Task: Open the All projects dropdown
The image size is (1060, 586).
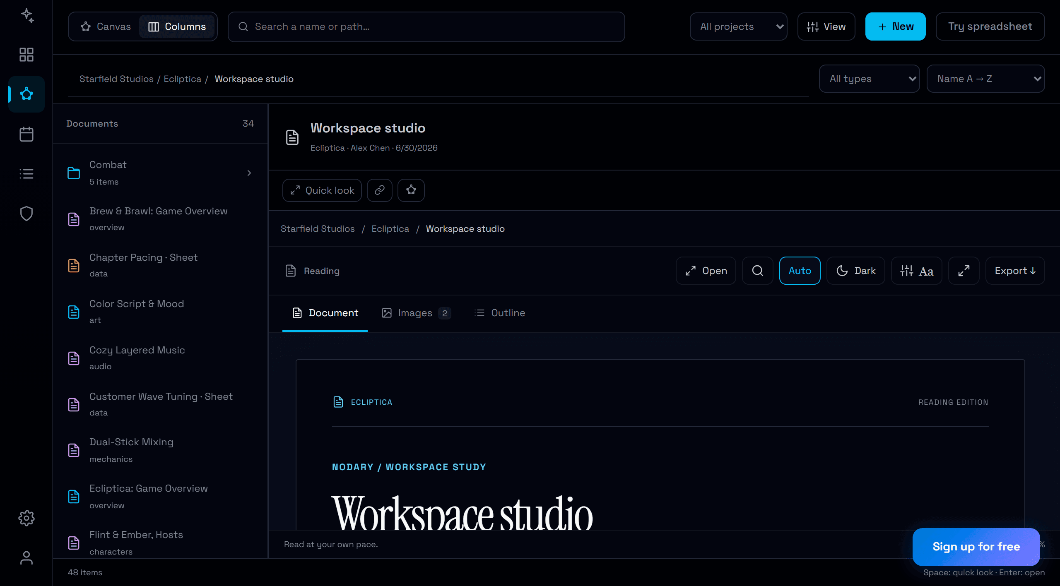Action: click(739, 26)
